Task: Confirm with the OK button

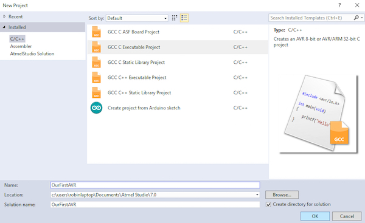Action: click(x=315, y=216)
